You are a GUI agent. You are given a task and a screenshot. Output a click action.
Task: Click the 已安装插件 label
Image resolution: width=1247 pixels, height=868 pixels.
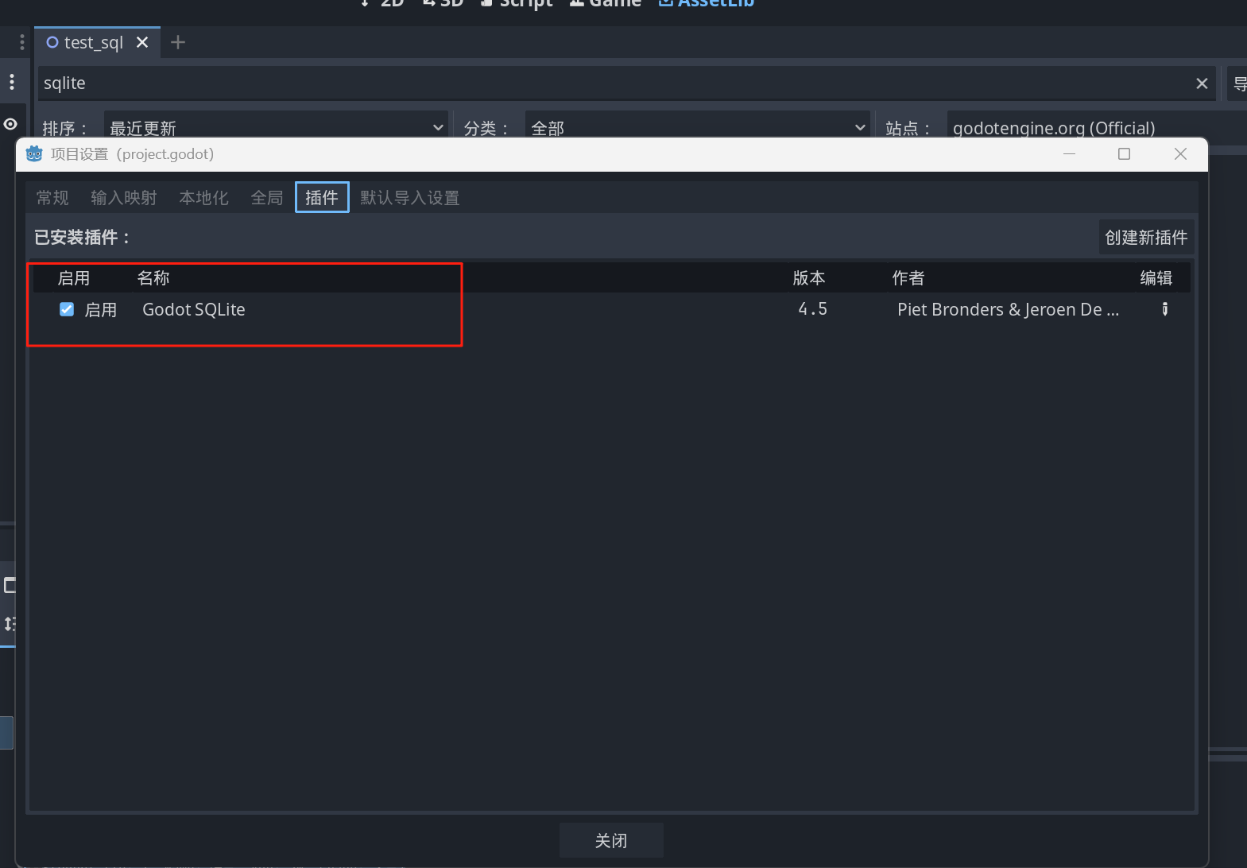[82, 237]
